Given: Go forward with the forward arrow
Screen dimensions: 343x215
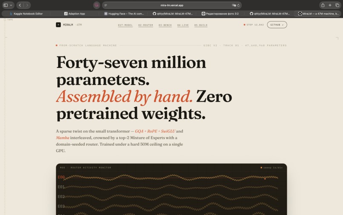Looking at the screenshot, I should [27, 5].
